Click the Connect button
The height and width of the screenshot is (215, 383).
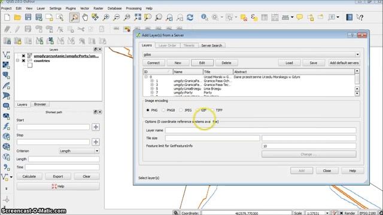click(x=153, y=63)
